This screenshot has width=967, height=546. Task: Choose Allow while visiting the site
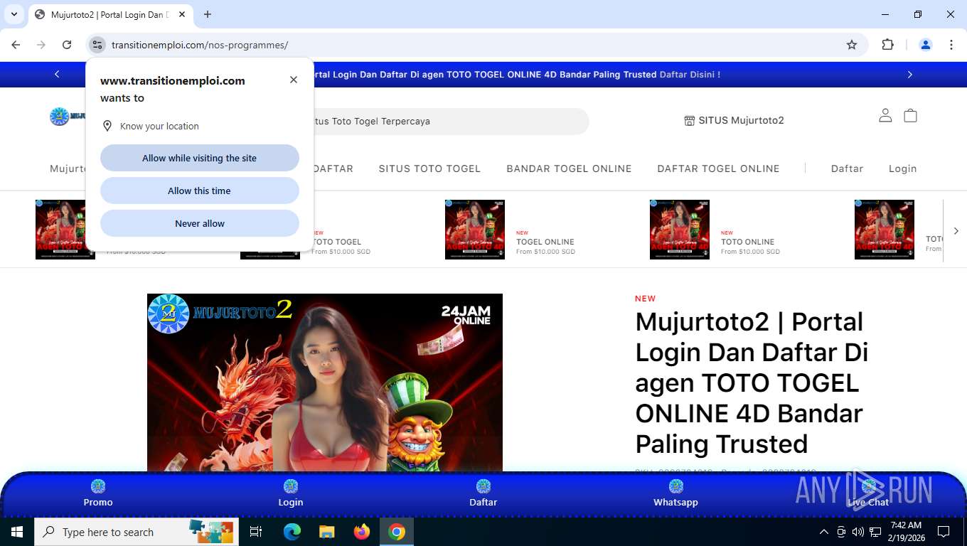point(200,158)
